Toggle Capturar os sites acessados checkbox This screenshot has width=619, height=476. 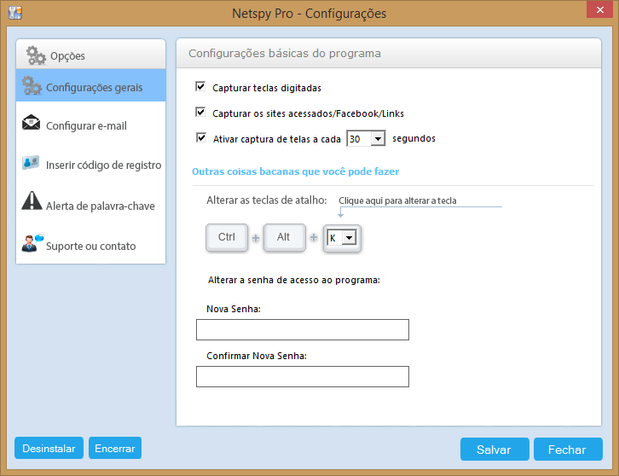coord(200,113)
